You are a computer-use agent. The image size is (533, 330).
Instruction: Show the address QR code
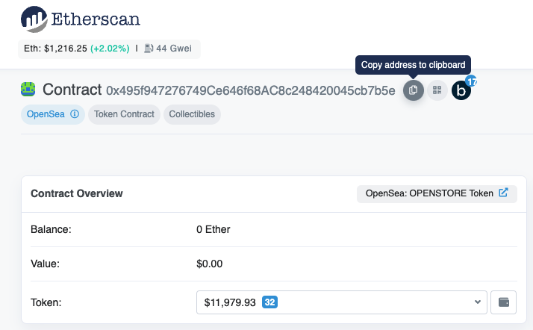[437, 90]
